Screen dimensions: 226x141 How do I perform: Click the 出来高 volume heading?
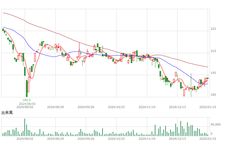pyautogui.click(x=7, y=113)
